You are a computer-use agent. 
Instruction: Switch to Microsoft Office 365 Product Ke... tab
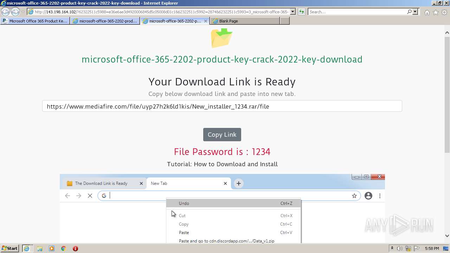[x=35, y=21]
